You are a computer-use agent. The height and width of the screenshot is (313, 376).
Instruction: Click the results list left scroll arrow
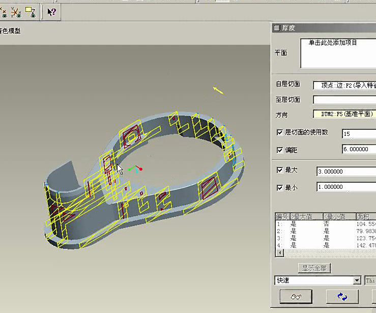click(x=279, y=253)
